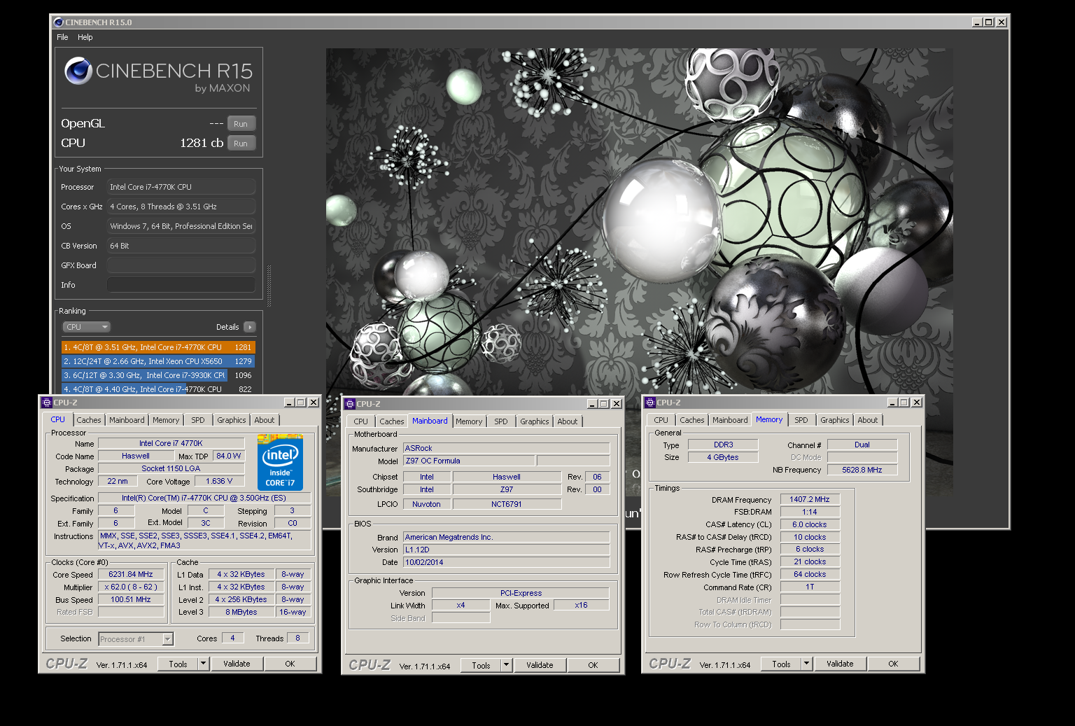Click the DRAM Frequency value 1407.2 MHz
The width and height of the screenshot is (1075, 726).
point(810,499)
